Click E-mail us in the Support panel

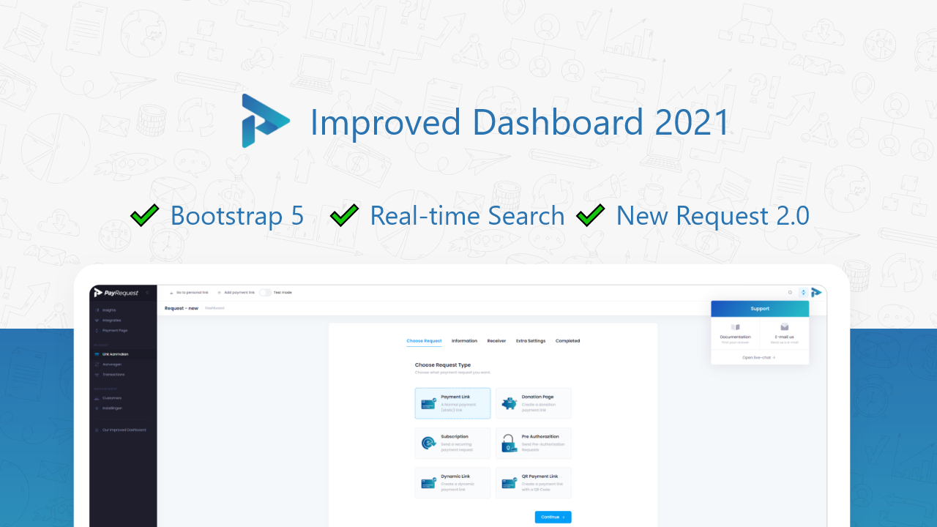tap(784, 333)
